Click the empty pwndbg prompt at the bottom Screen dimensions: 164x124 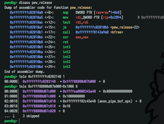(x=11, y=121)
